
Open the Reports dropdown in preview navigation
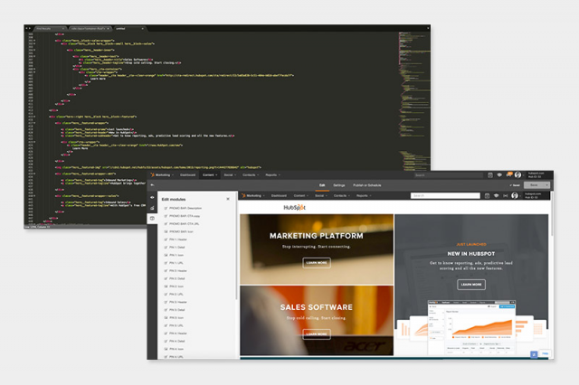coord(363,195)
